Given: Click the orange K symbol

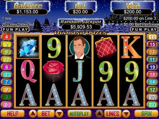Looking at the screenshot, I should point(132,47).
